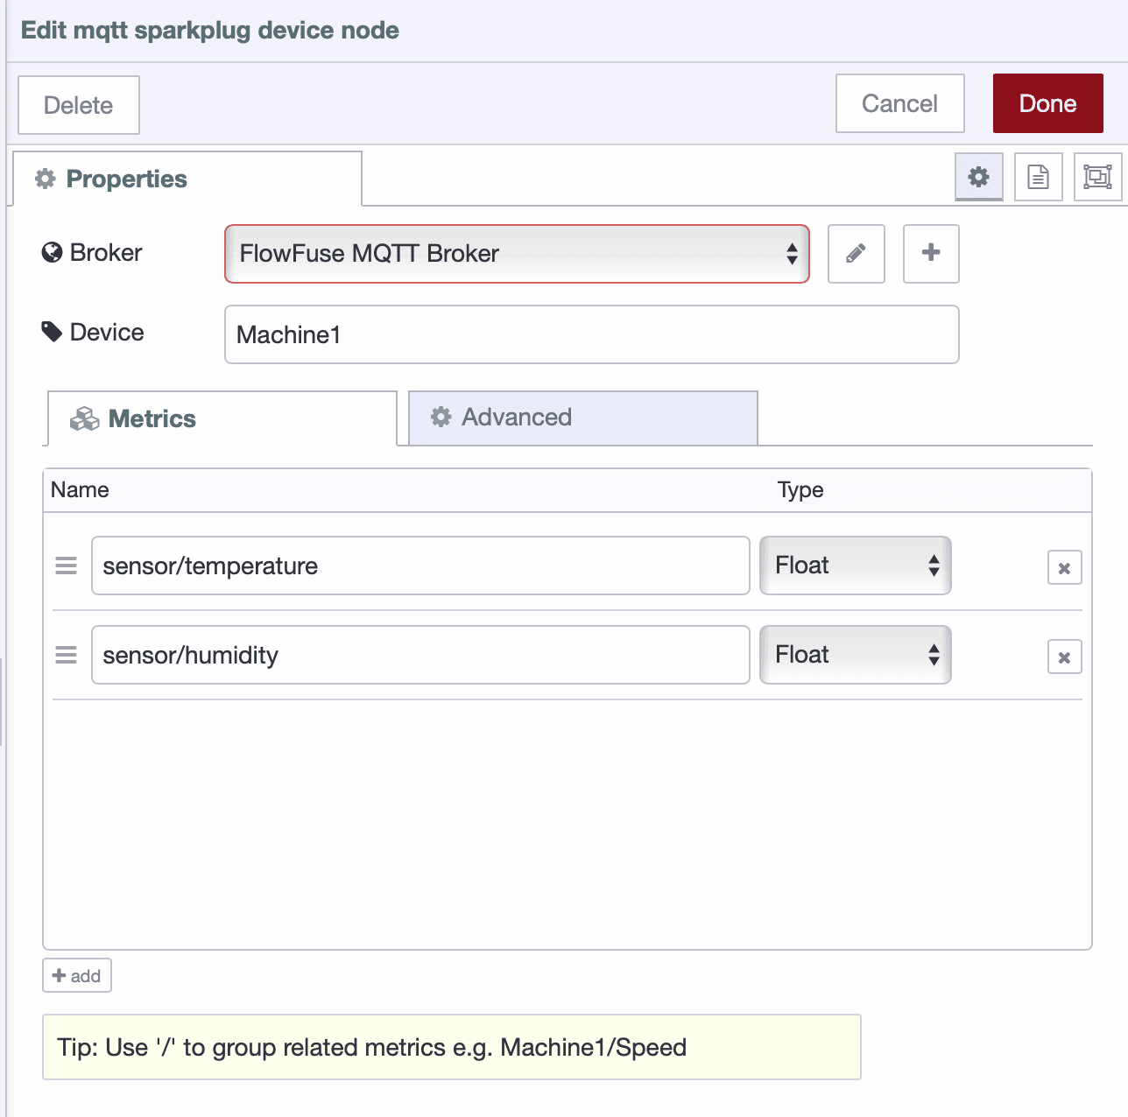
Task: Click the add button below the metrics list
Action: coord(76,974)
